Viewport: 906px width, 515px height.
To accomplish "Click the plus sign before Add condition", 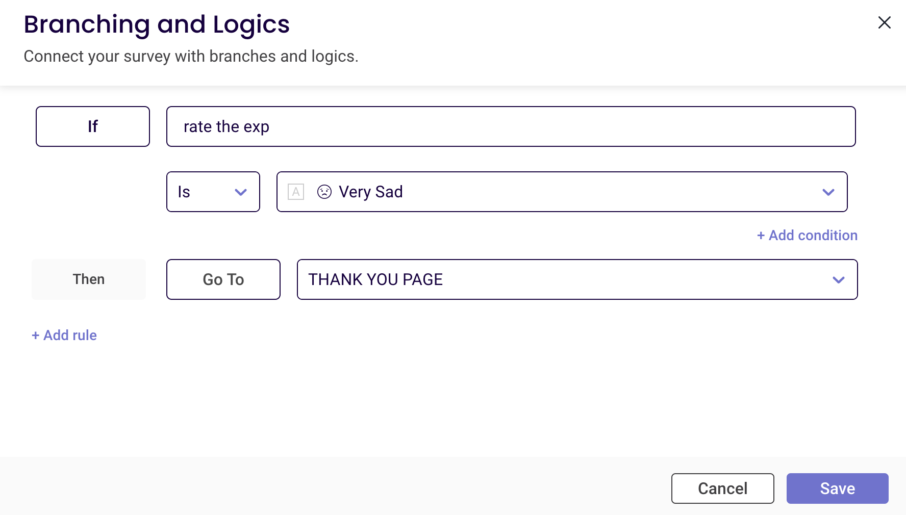I will pos(761,236).
